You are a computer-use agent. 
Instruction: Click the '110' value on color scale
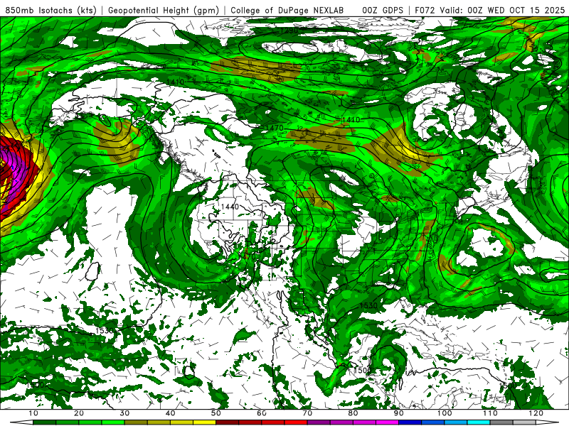(490, 413)
